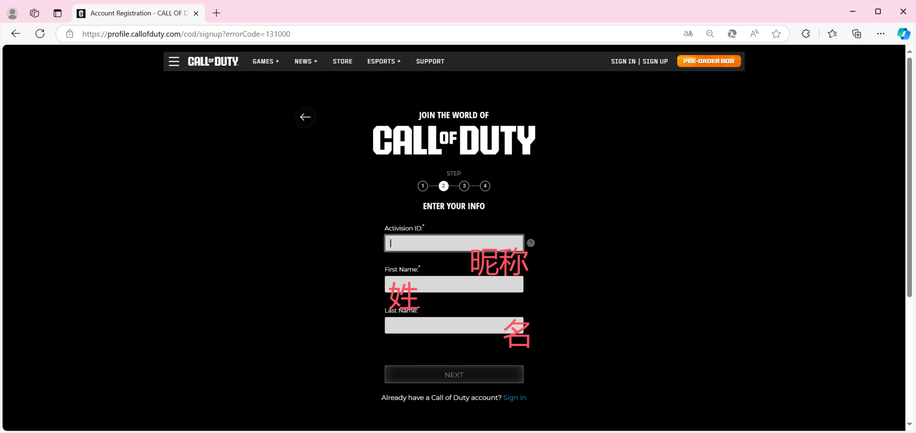Start Read Aloud from the toolbar
Viewport: 916px width, 433px height.
(754, 34)
